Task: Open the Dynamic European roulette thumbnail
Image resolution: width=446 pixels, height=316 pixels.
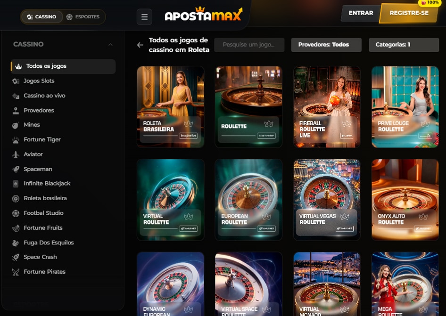Action: coord(170,284)
